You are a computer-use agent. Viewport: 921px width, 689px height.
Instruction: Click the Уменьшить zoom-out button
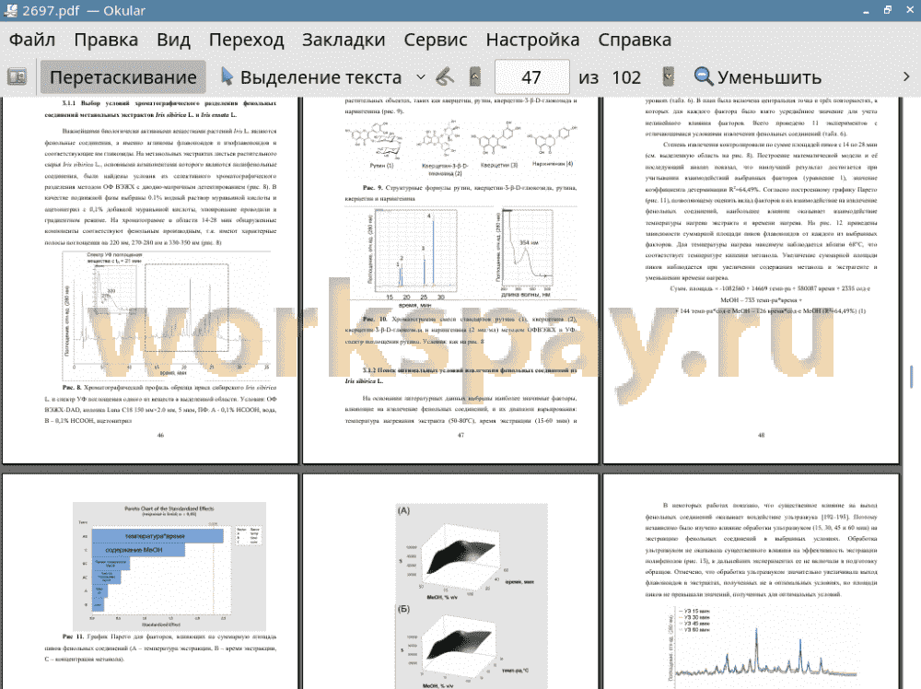(x=758, y=77)
